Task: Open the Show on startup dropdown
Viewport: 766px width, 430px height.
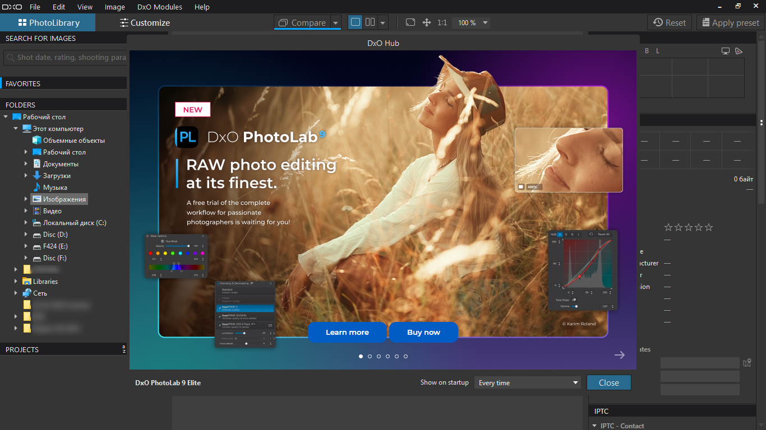Action: click(528, 382)
